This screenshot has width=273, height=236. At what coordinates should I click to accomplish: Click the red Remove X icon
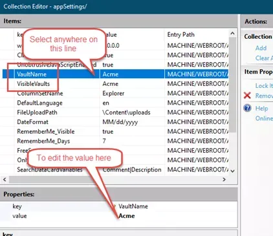tap(247, 95)
